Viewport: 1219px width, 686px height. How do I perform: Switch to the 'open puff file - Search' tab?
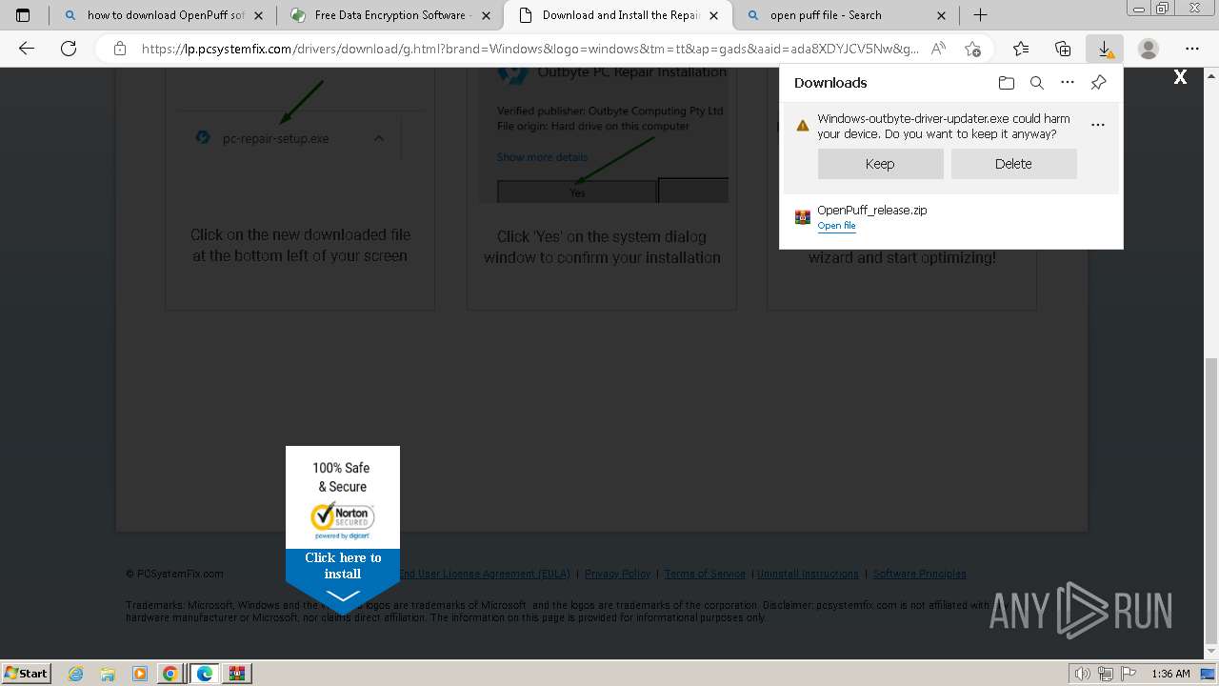847,15
